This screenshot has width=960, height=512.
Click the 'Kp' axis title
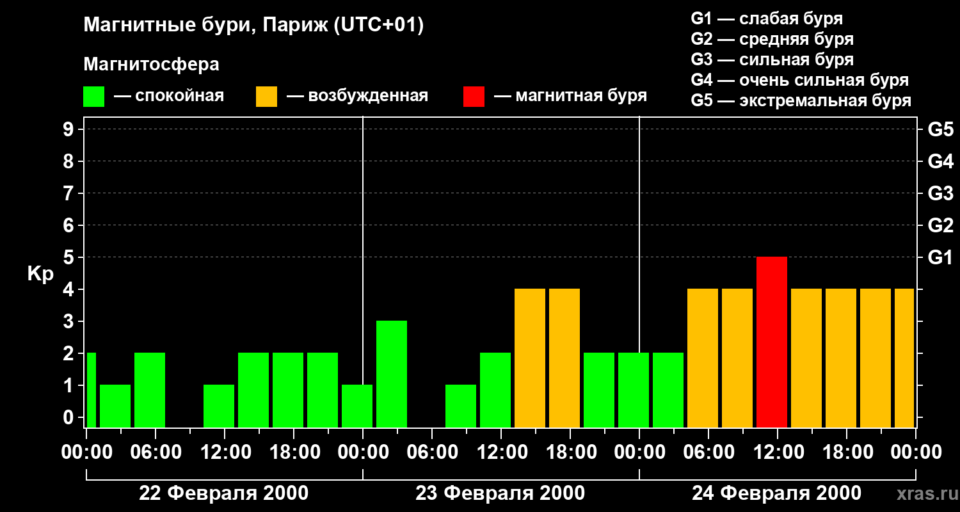tap(41, 273)
